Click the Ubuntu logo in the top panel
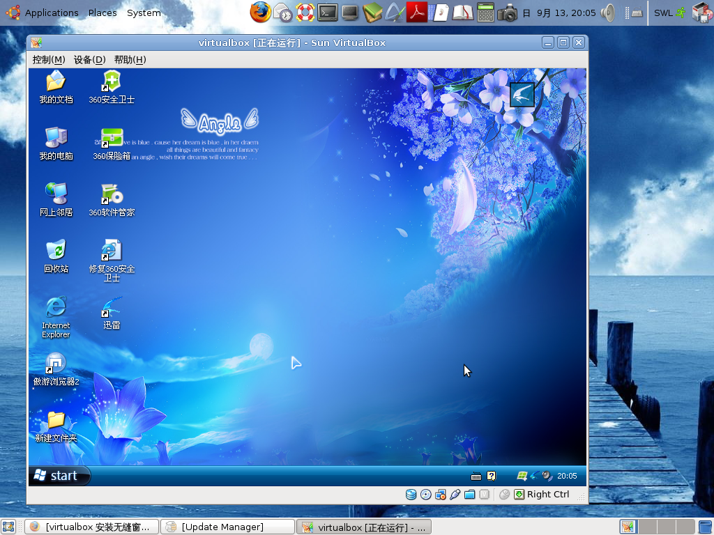Viewport: 714px width, 535px height. coord(13,13)
